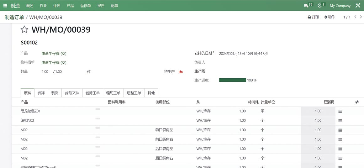
Task: Open product link 锥形牛仔裤-(女) beside 产品
Action: (54, 54)
